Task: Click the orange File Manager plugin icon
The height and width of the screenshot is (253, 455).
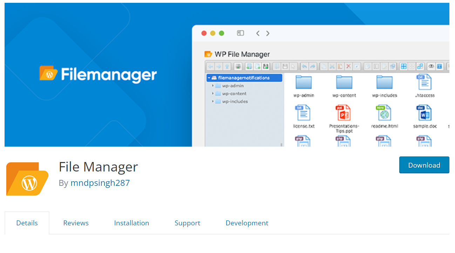Action: click(x=27, y=179)
